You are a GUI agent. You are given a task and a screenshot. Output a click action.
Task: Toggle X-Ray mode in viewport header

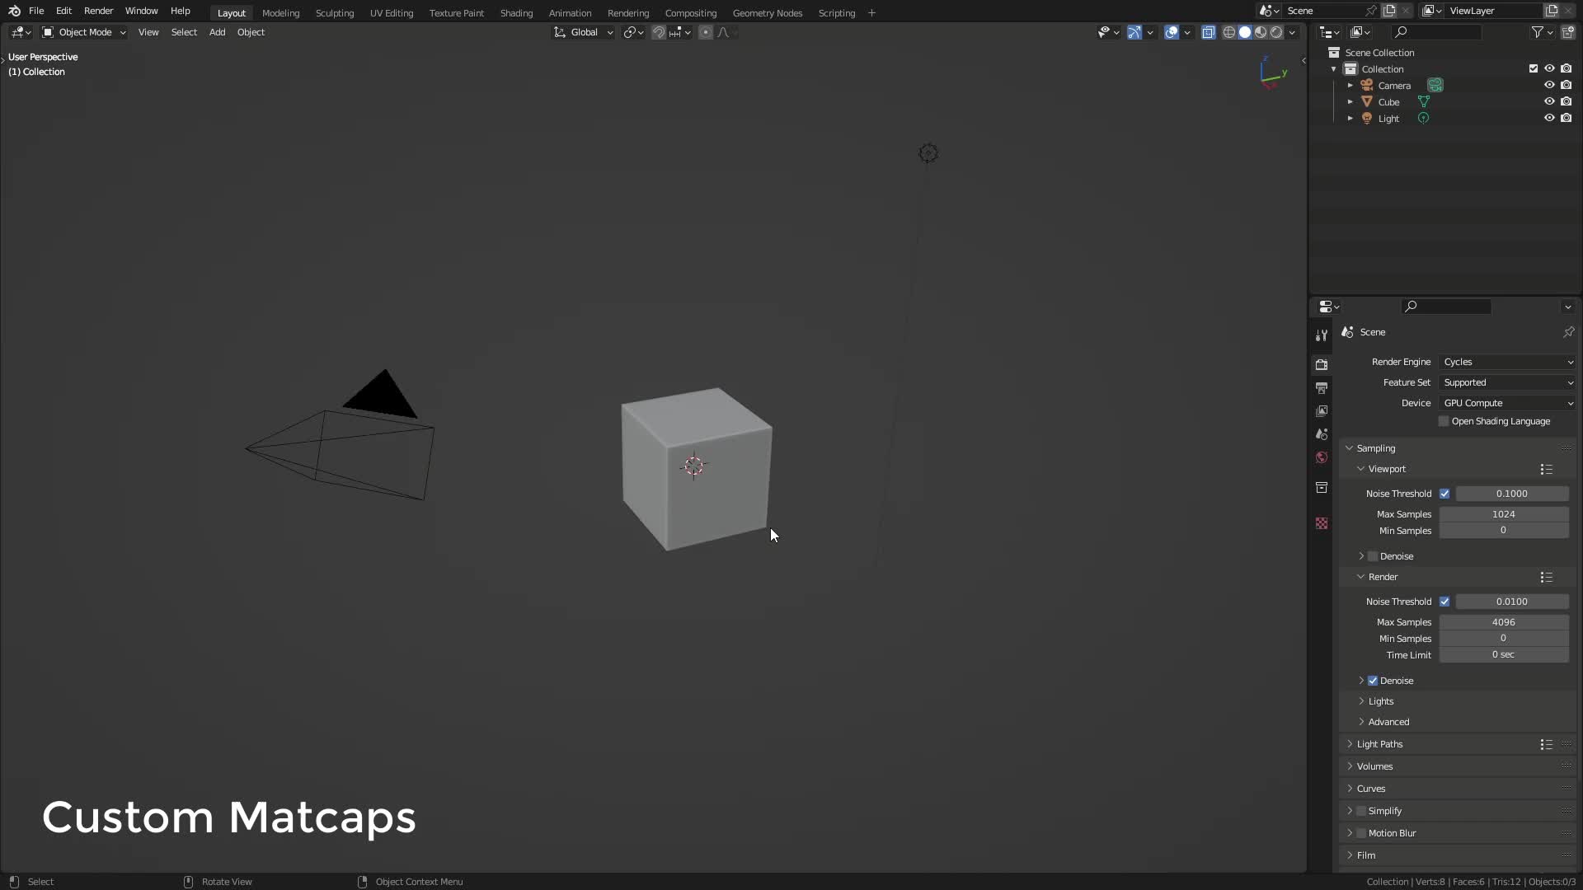(1209, 32)
